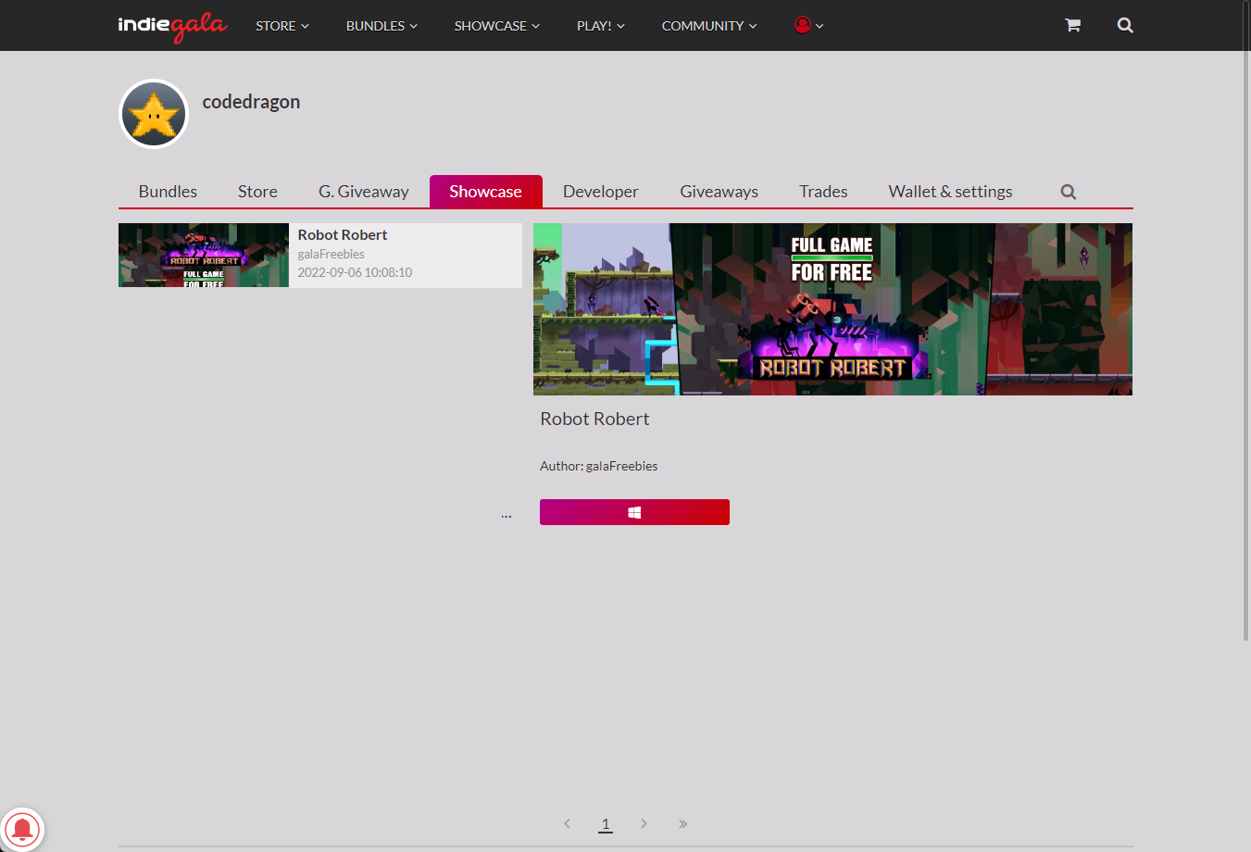
Task: Click the red notification bell icon
Action: (22, 829)
